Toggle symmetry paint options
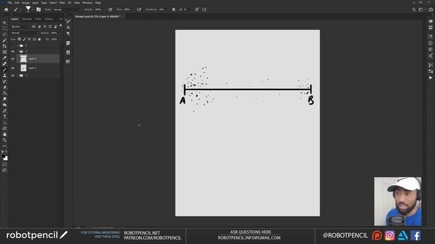435x244 pixels. coord(205,9)
